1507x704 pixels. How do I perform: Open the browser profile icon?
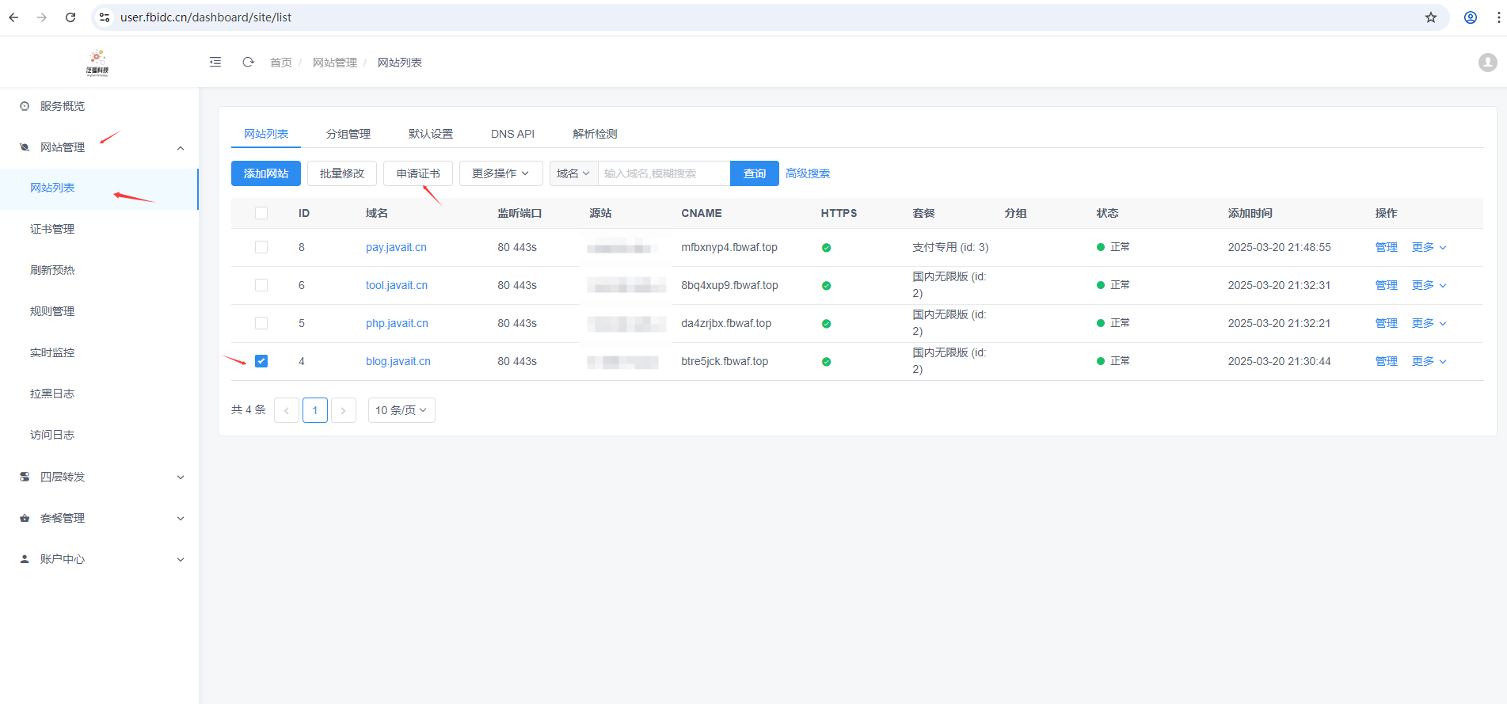click(x=1471, y=17)
